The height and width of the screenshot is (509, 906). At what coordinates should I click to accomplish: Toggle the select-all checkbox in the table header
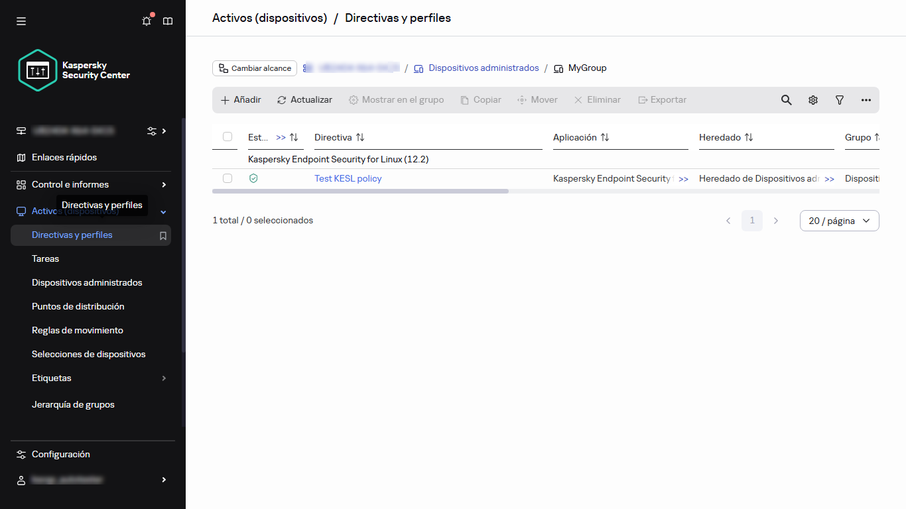pos(227,137)
